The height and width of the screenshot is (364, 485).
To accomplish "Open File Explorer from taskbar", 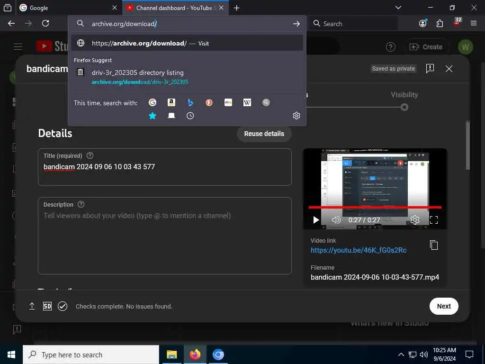I will tap(171, 355).
